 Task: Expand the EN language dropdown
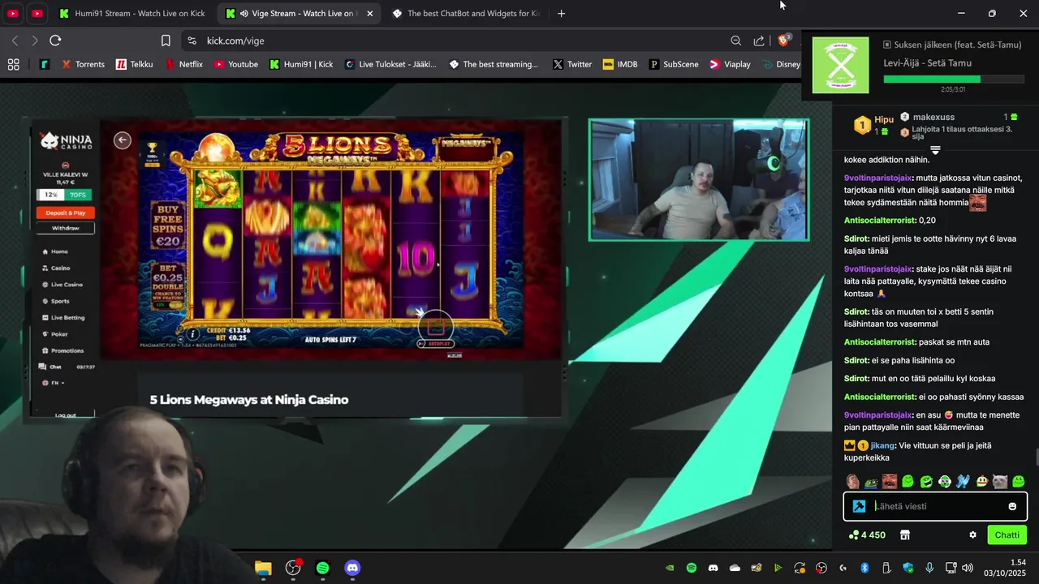tap(55, 382)
